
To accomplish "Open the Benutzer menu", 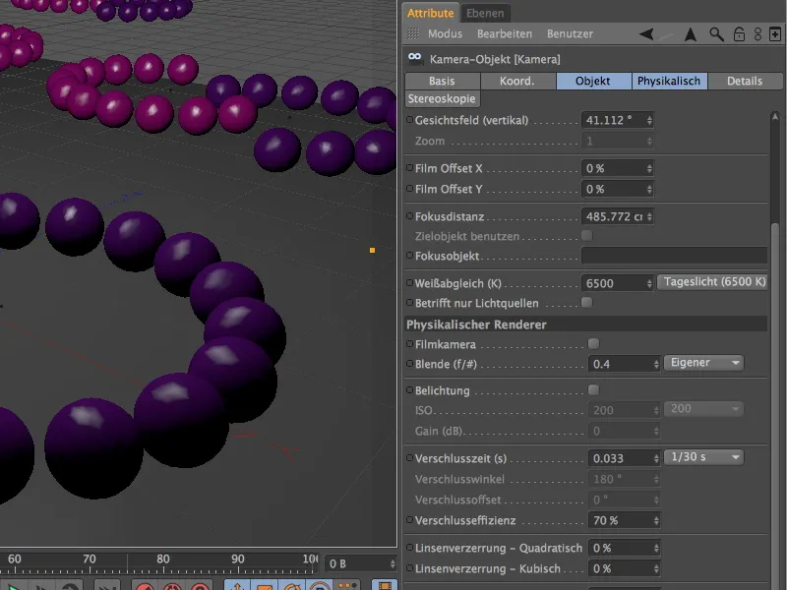I will (x=570, y=33).
